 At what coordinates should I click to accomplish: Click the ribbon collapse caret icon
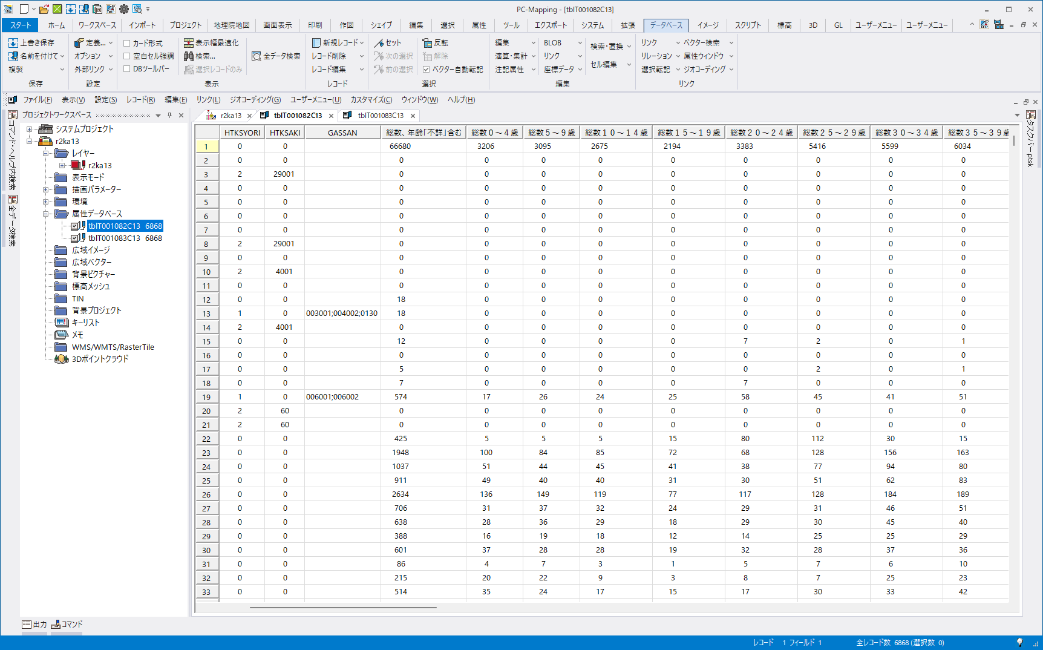[972, 25]
